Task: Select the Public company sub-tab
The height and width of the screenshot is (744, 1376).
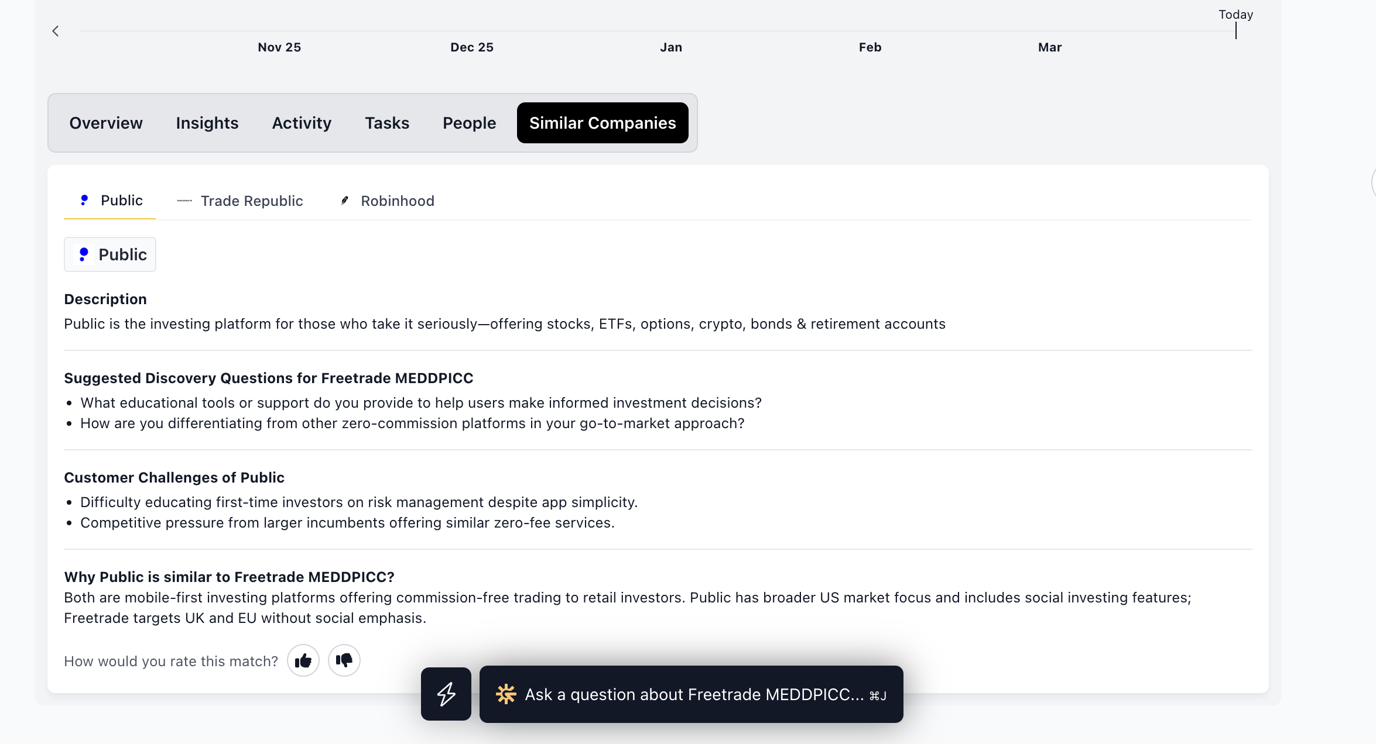Action: 110,201
